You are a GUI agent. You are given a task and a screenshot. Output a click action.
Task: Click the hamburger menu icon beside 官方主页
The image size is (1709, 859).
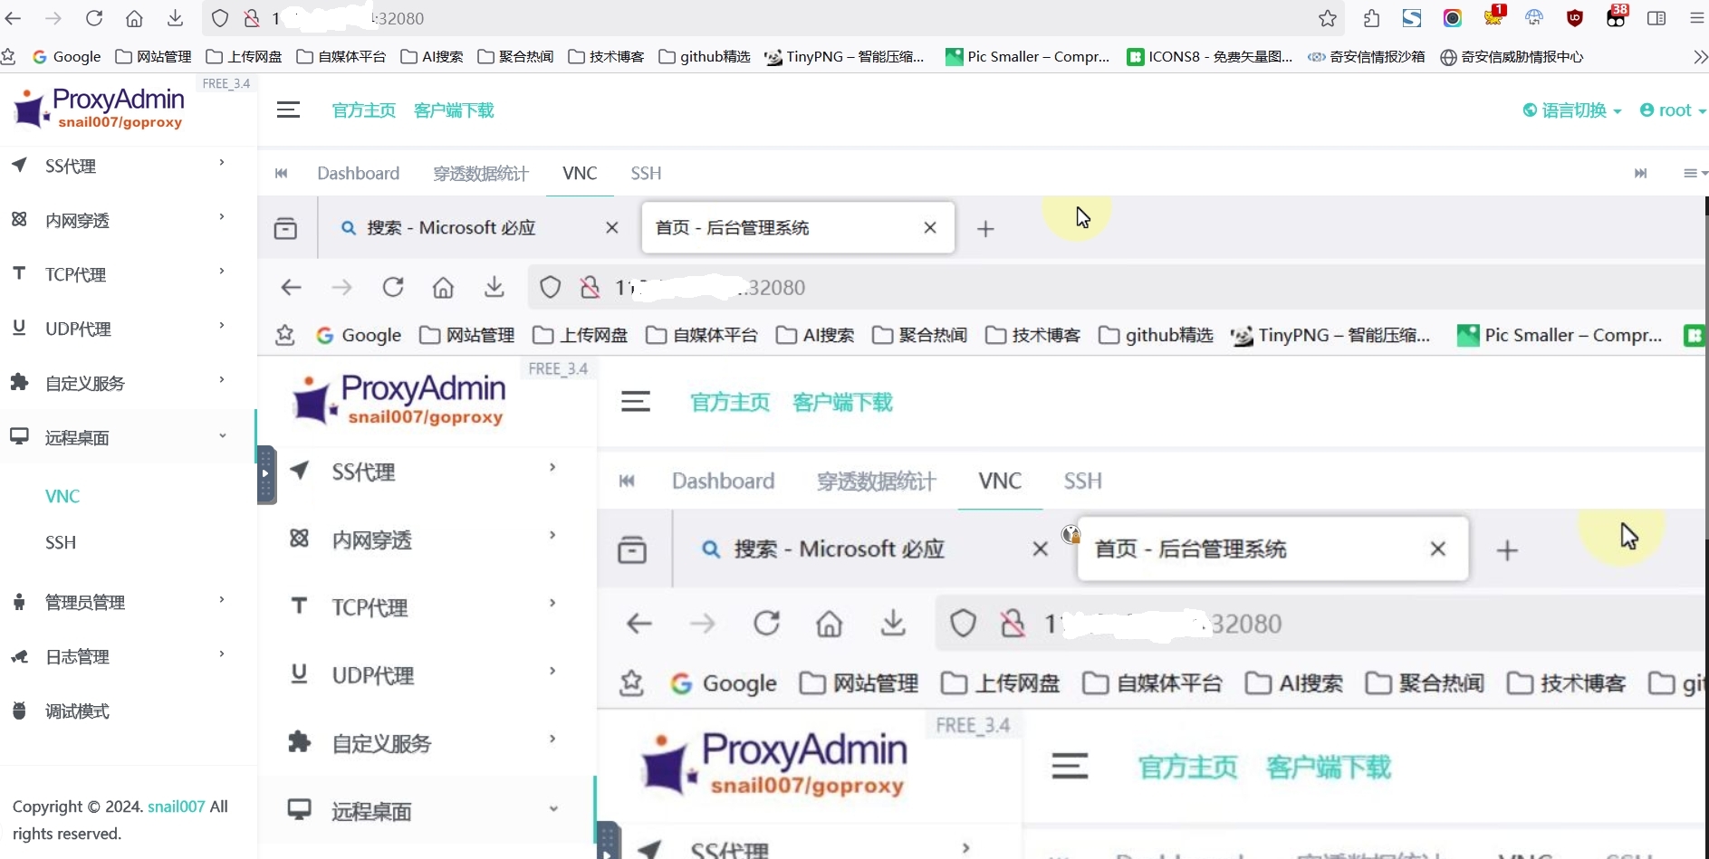(288, 110)
